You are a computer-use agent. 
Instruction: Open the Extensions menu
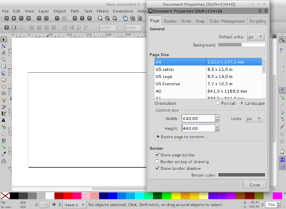coord(123,11)
